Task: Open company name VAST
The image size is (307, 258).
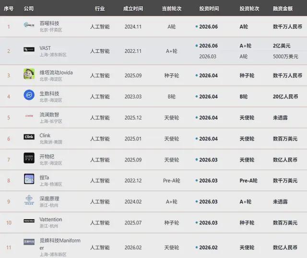Action: 45,48
